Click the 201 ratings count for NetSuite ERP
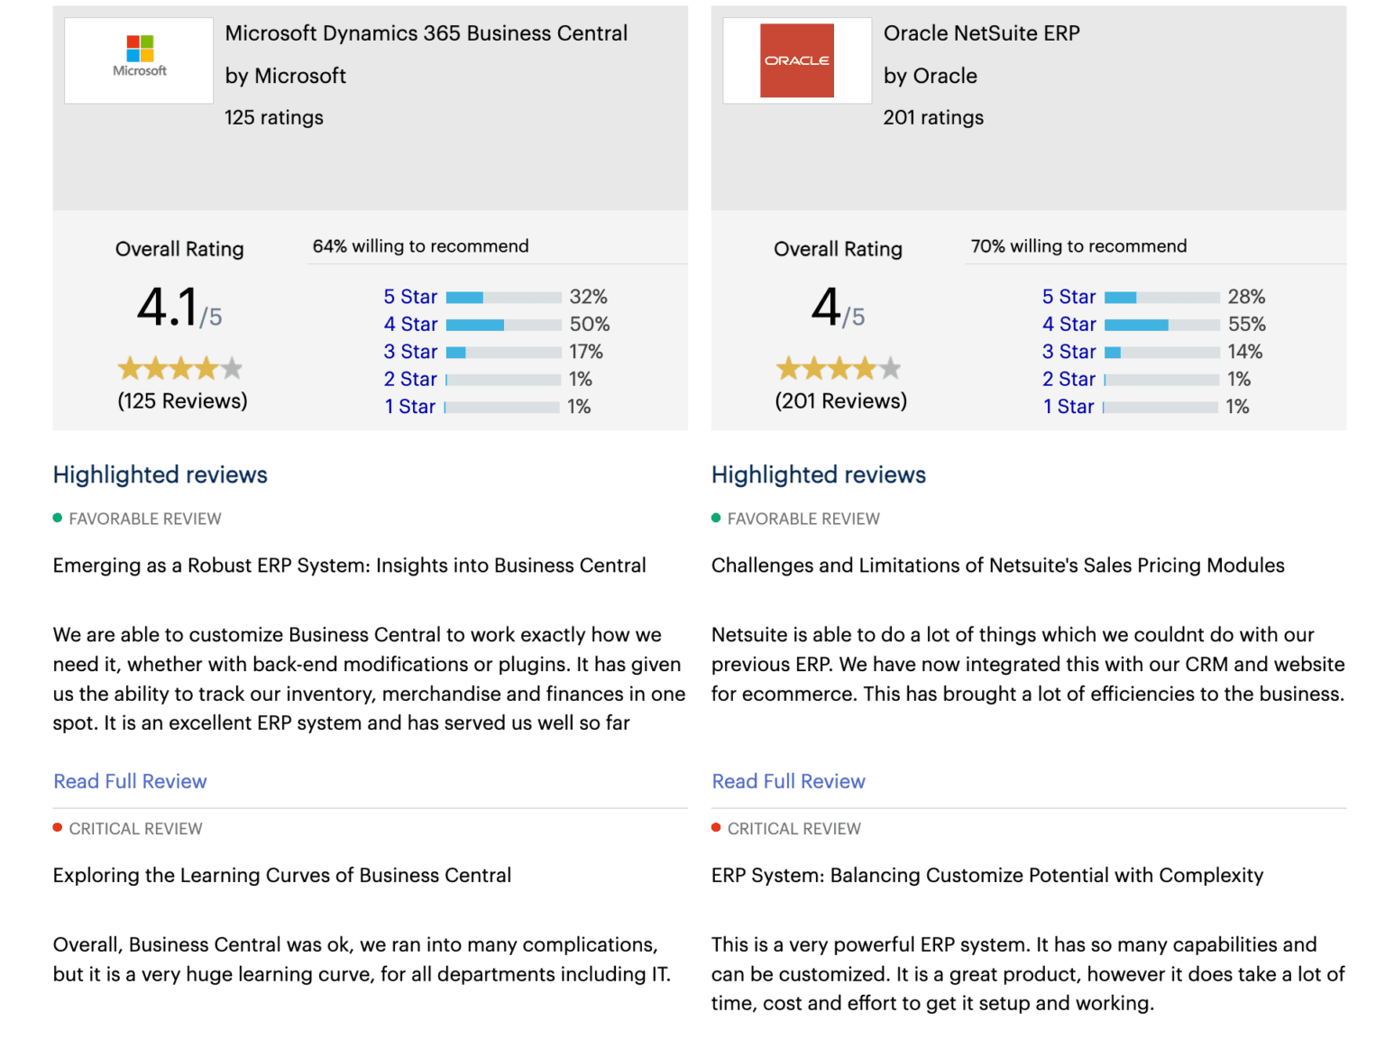Screen dimensions: 1385x1049 933,117
